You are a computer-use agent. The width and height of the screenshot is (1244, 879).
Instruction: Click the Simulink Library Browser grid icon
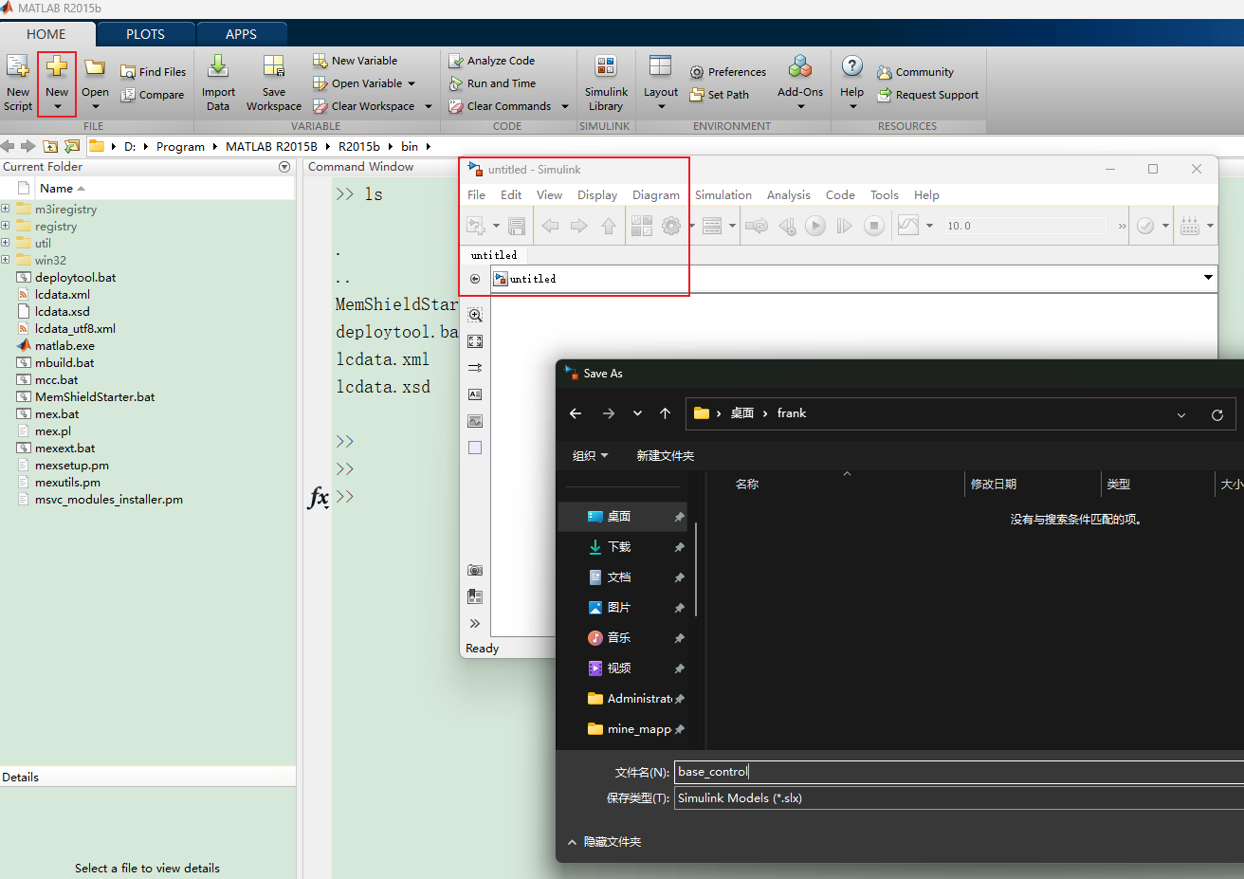click(x=642, y=226)
